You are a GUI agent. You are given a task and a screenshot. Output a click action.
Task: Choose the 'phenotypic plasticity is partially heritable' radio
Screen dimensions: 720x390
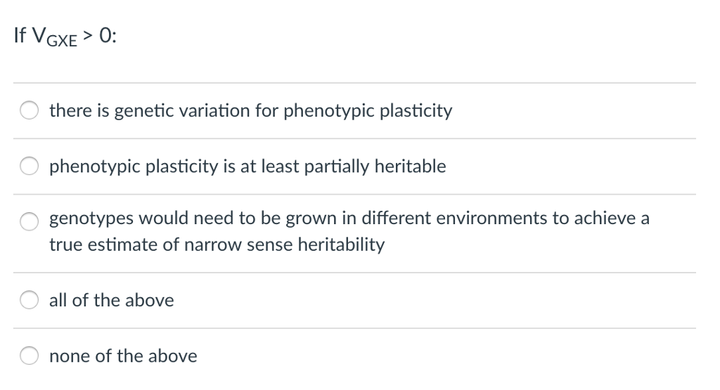click(x=30, y=167)
